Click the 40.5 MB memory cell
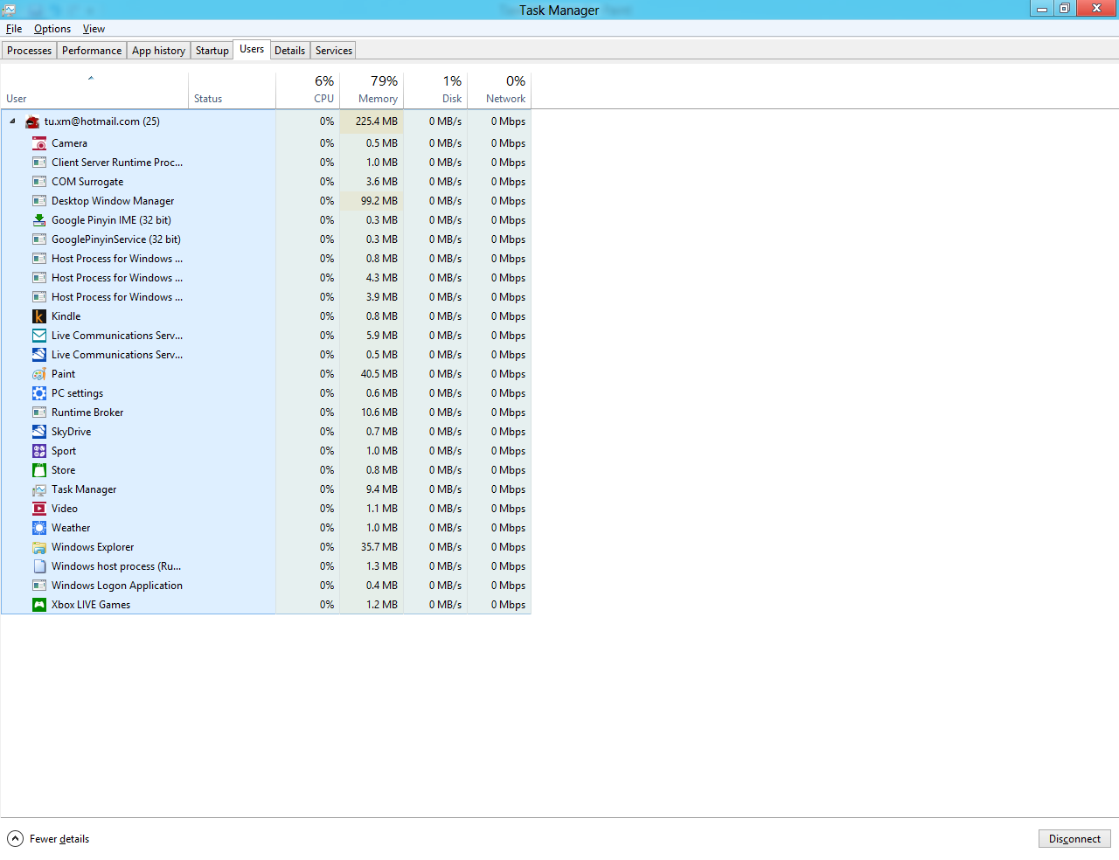Image resolution: width=1119 pixels, height=860 pixels. [372, 374]
